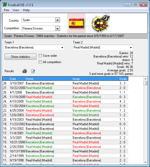This screenshot has width=150, height=167.
Task: Click the results list scroll up arrow
Action: 145,79
